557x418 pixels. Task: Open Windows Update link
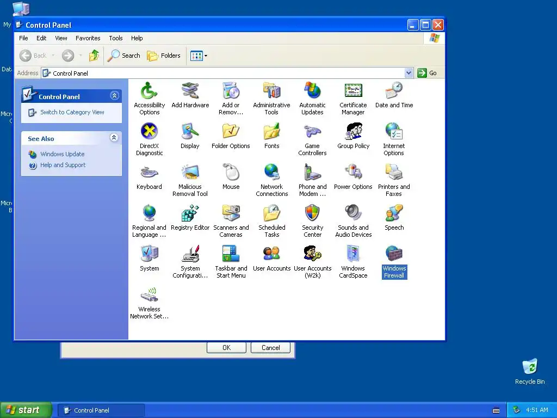(62, 154)
